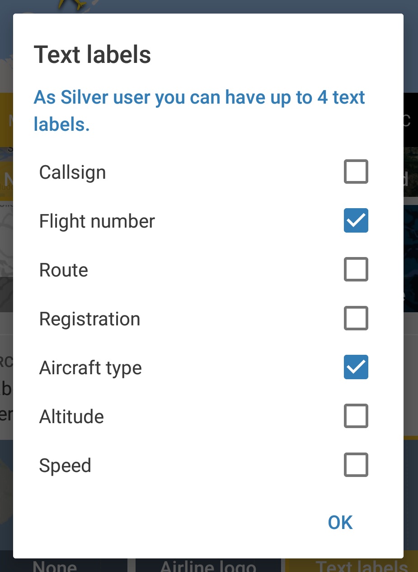Click the Route label text
Viewport: 418px width, 572px height.
click(64, 270)
